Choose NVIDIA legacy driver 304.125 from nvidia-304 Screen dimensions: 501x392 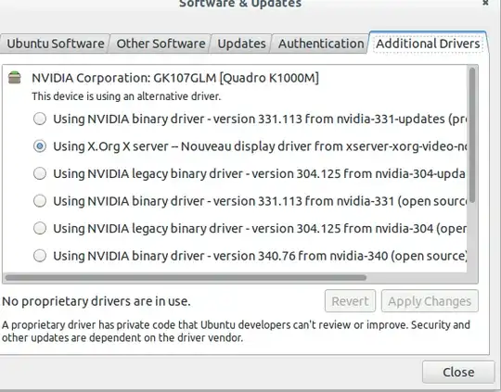(40, 228)
